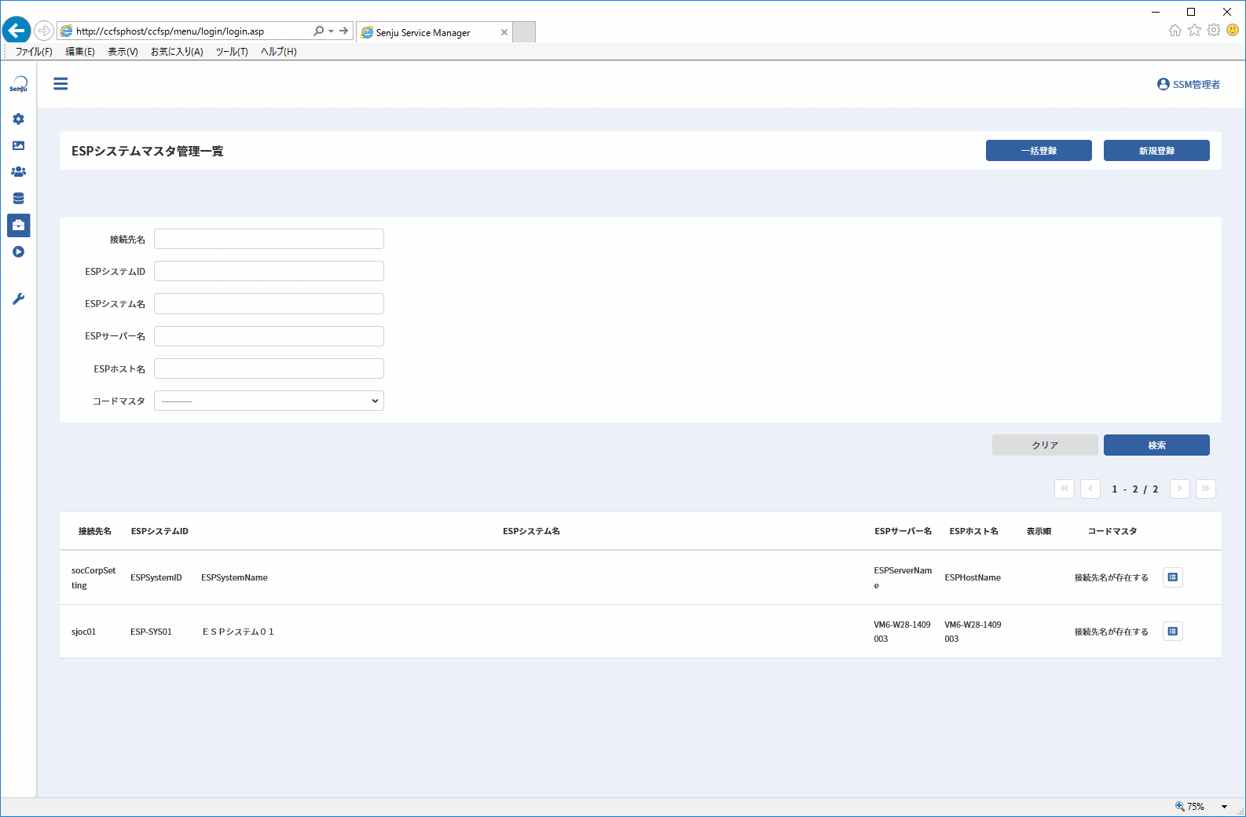Viewport: 1246px width, 817px height.
Task: Open browser home icon
Action: (x=1175, y=31)
